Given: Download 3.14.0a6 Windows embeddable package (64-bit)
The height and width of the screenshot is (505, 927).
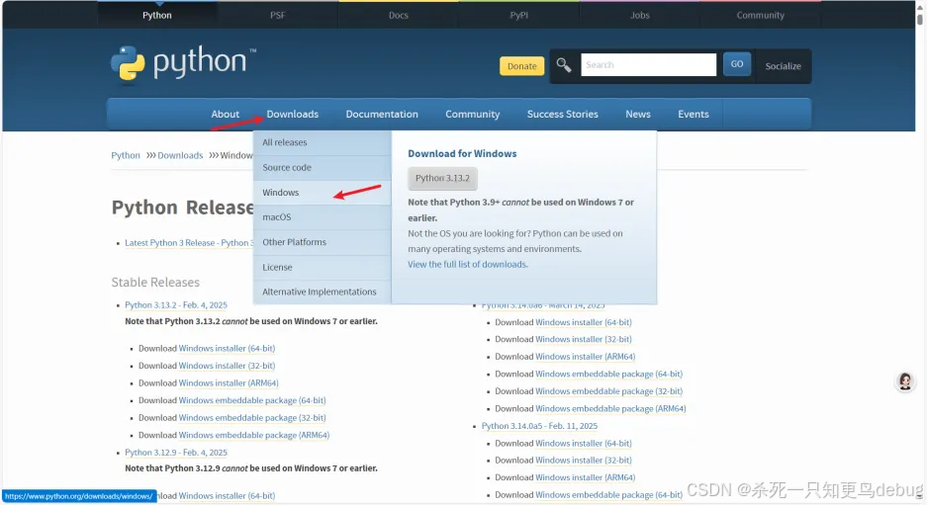Looking at the screenshot, I should (x=609, y=375).
